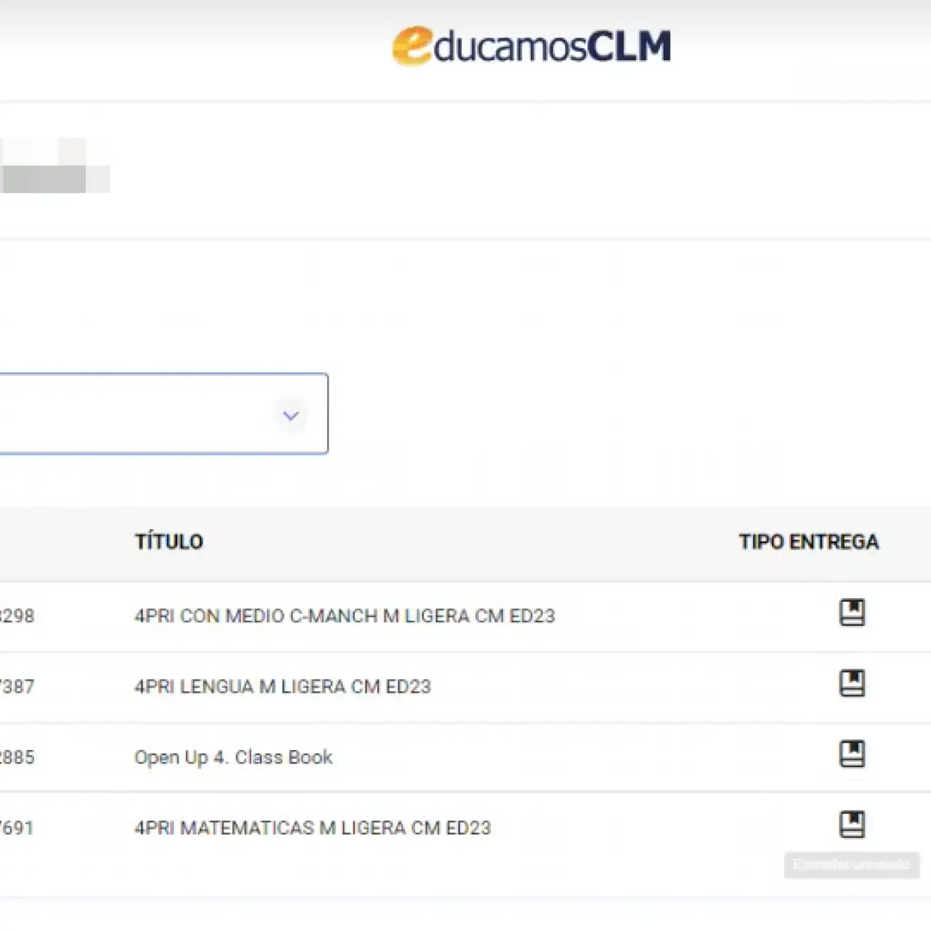Select the 4PRI LENGUA M LIGERA title
Image resolution: width=931 pixels, height=931 pixels.
[x=282, y=687]
